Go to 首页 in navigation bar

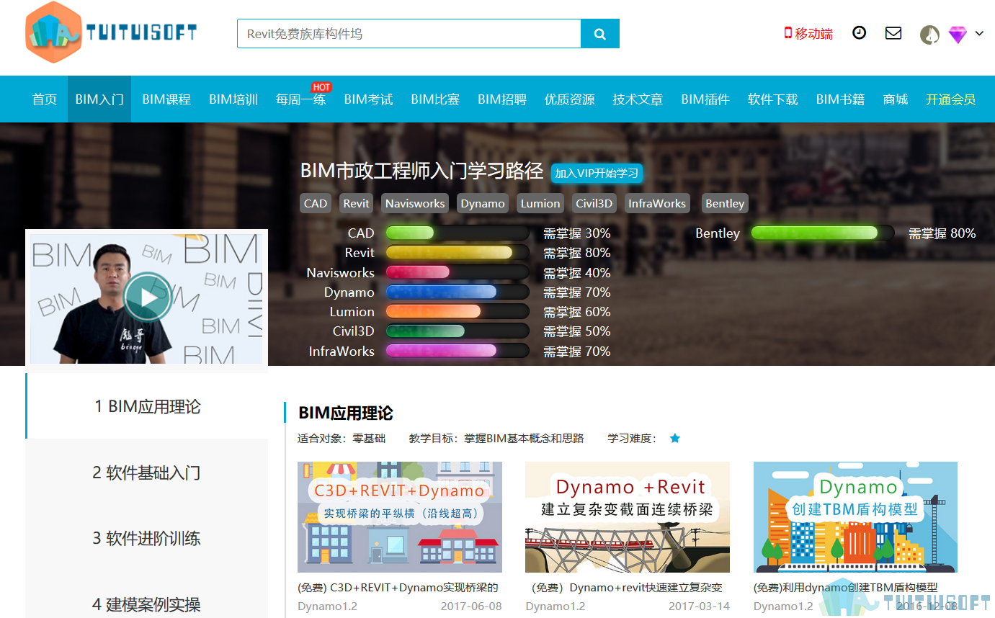45,99
